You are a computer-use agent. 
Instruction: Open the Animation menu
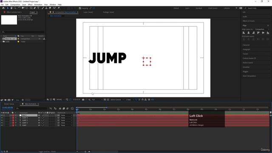coord(38,5)
